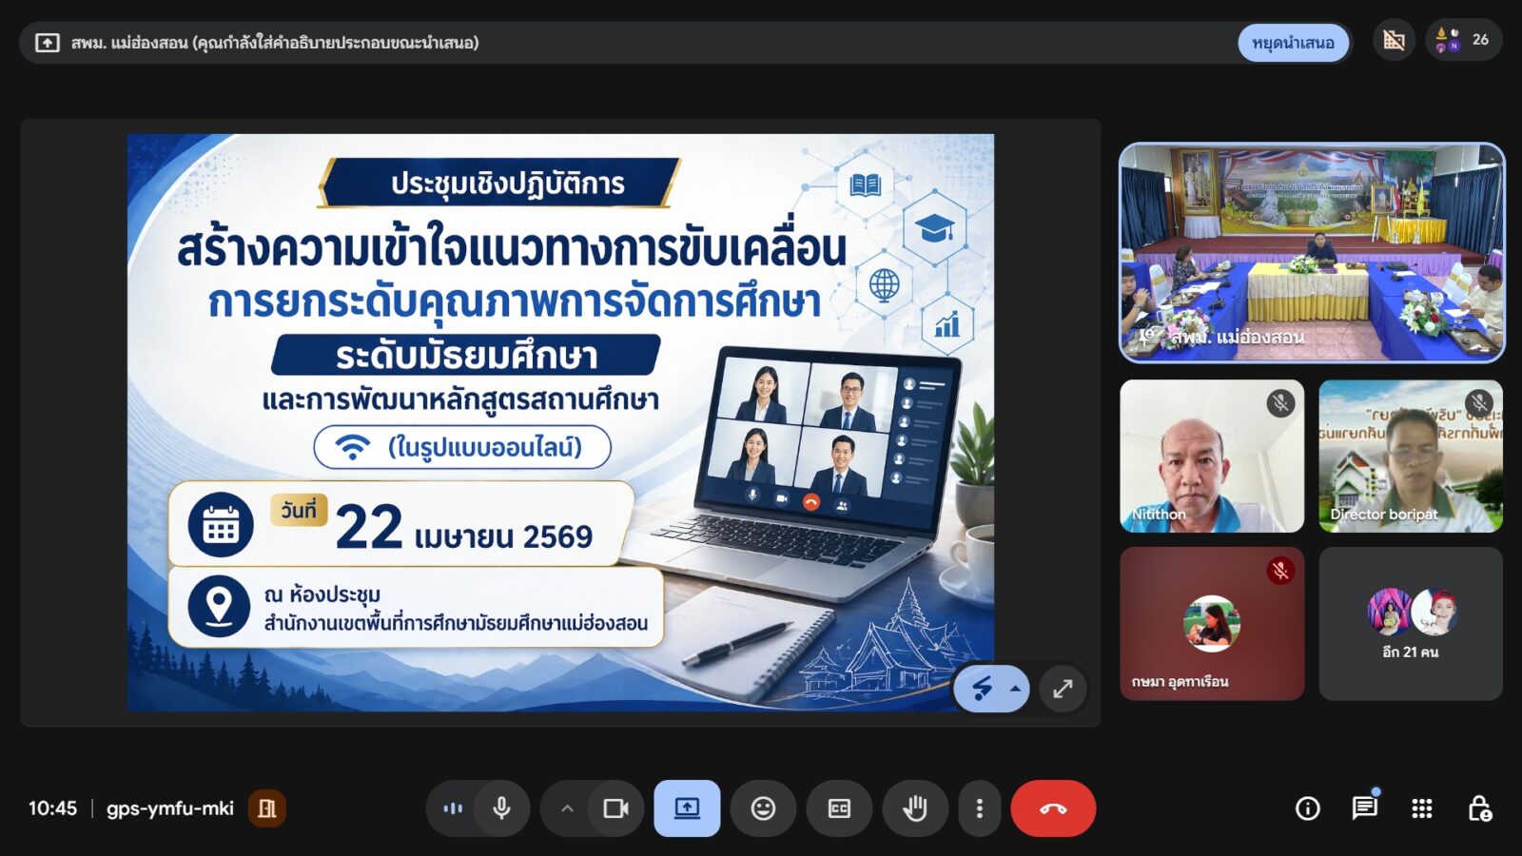Click the audio level activity indicator
The image size is (1522, 856).
click(x=452, y=808)
